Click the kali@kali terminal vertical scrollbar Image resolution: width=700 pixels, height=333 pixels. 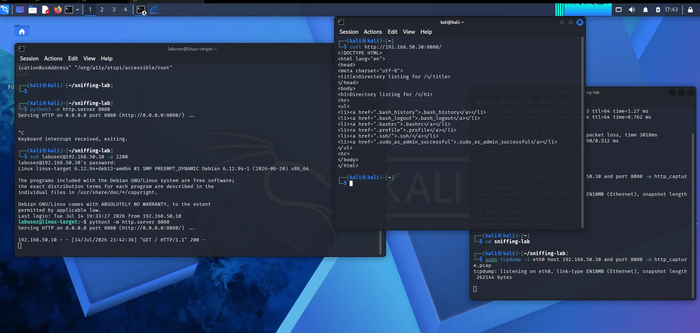(582, 133)
